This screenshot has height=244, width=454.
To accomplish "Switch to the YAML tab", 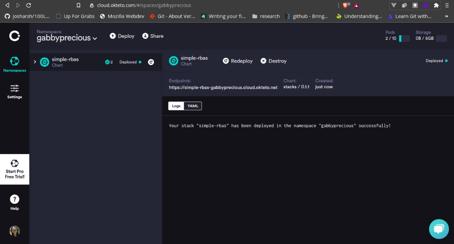I will click(193, 106).
